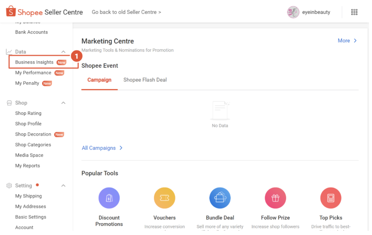Click the Setting gear icon in sidebar

click(9, 185)
